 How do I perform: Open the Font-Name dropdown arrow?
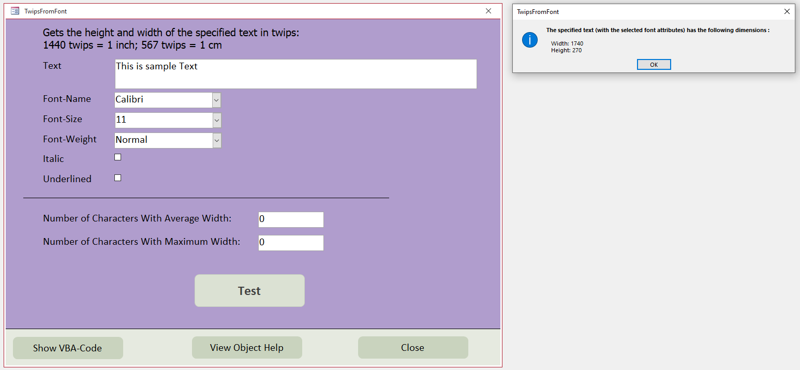(x=217, y=100)
